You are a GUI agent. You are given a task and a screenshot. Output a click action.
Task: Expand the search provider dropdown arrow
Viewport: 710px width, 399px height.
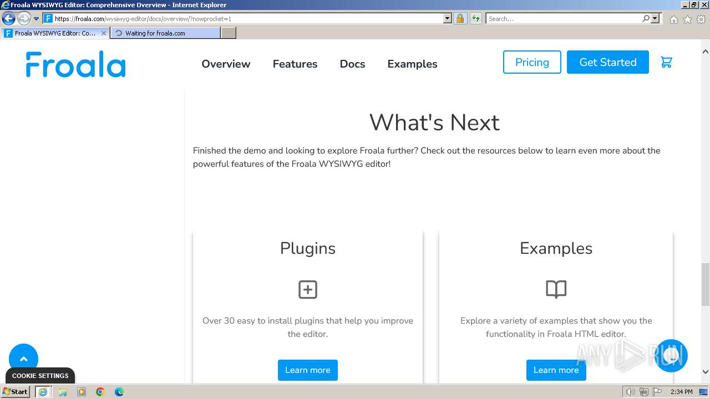pos(655,18)
